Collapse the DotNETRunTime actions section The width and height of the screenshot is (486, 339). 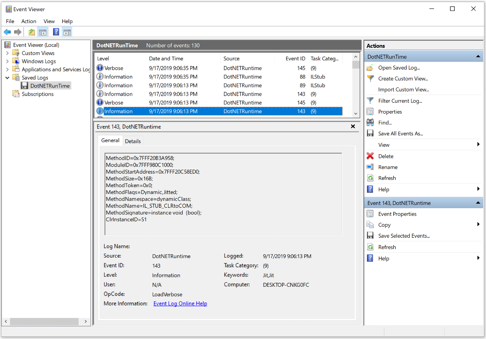coord(478,57)
